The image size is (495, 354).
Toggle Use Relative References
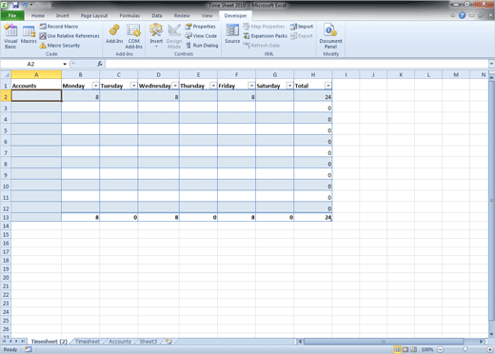69,36
